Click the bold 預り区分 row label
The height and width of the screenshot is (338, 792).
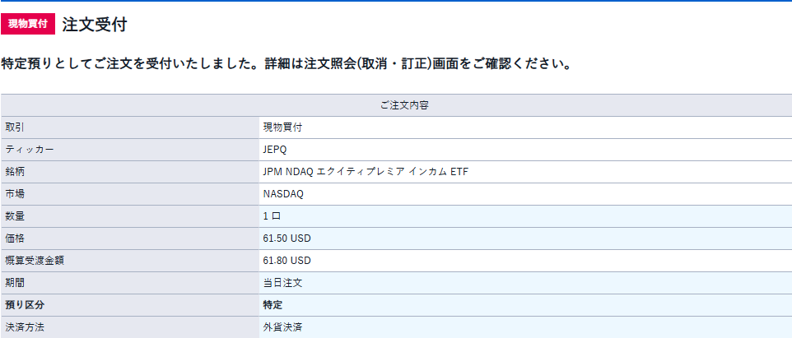tap(25, 305)
